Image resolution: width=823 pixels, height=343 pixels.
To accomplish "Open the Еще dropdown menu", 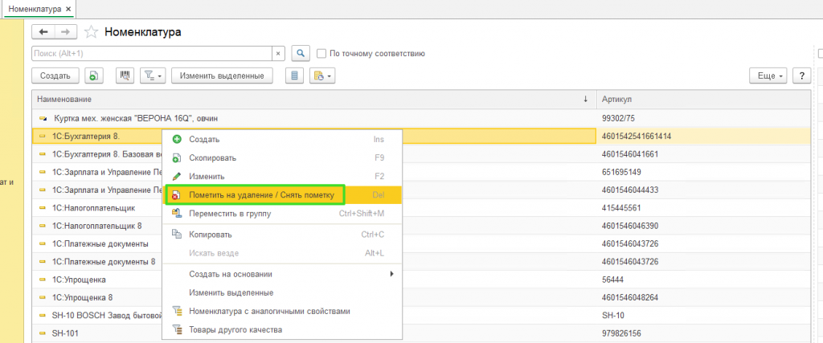I will tap(769, 76).
